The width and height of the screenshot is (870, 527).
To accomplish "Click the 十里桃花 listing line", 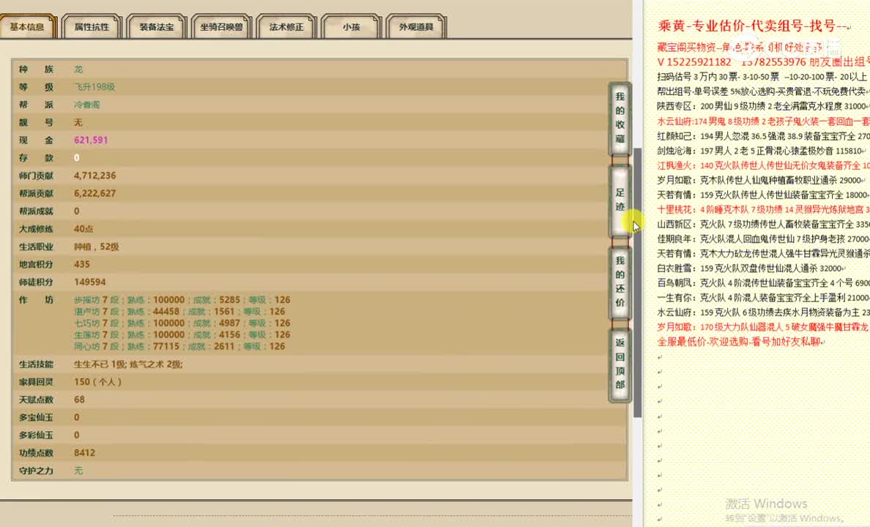I will point(764,209).
